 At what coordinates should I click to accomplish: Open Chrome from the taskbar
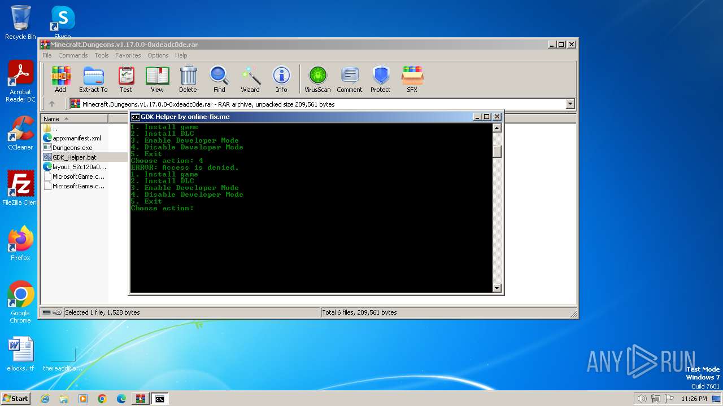click(102, 399)
